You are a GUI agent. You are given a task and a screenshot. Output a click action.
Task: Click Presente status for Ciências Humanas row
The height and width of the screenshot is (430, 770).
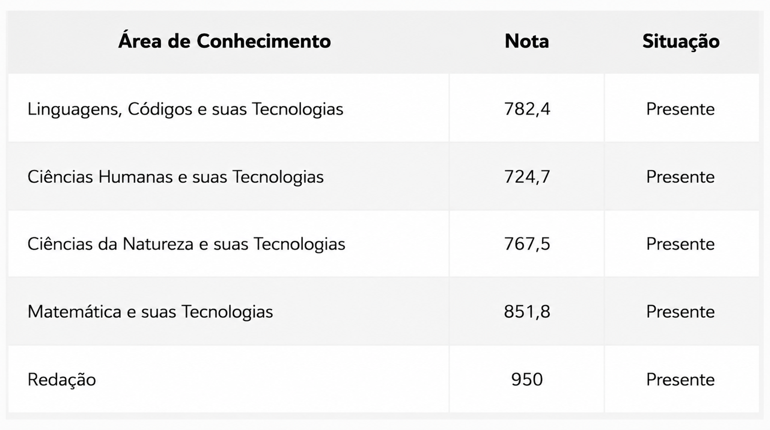[680, 176]
